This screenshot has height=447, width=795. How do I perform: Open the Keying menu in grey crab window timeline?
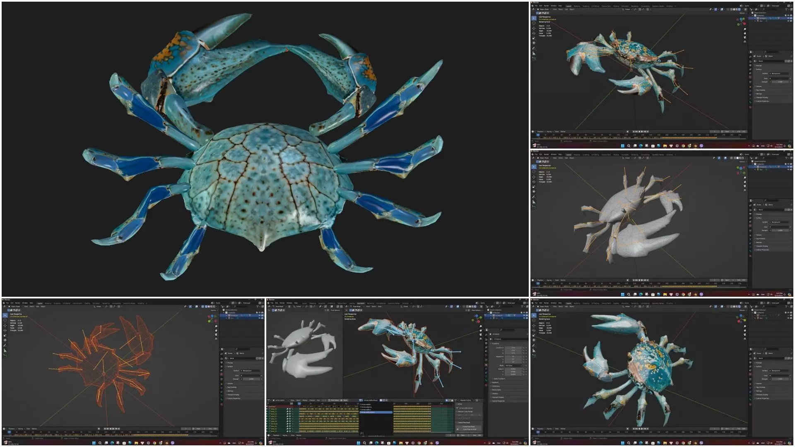(x=549, y=281)
